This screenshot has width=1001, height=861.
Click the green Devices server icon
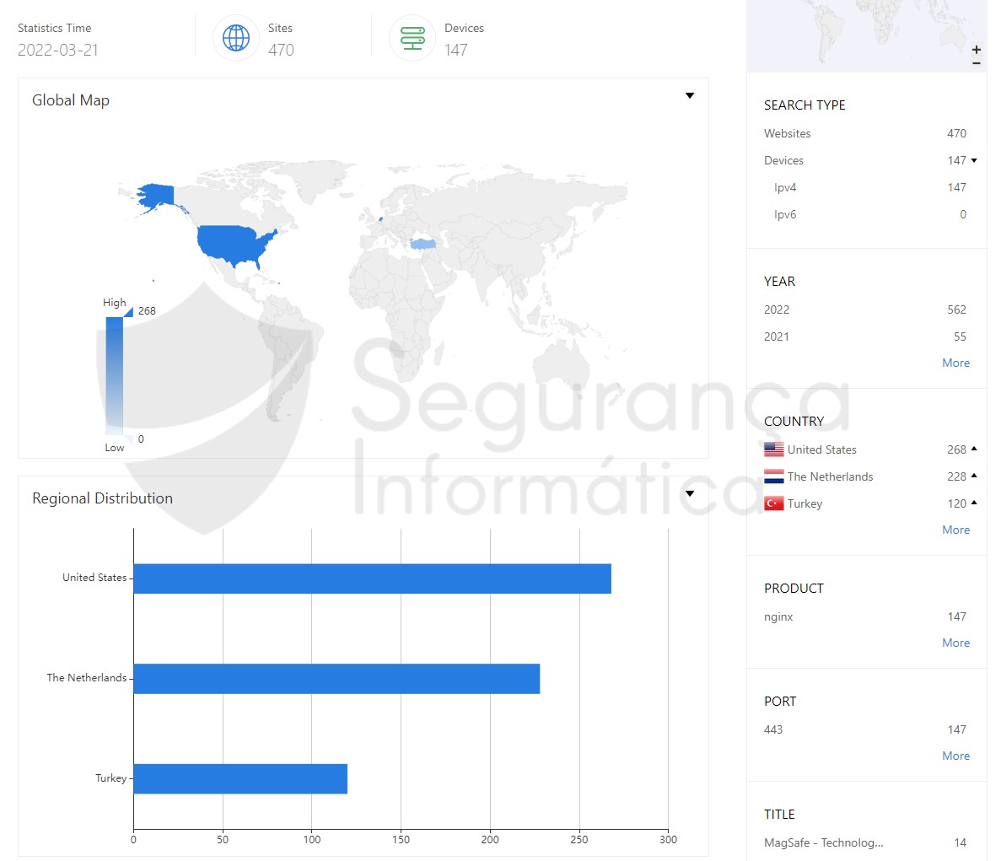click(412, 39)
